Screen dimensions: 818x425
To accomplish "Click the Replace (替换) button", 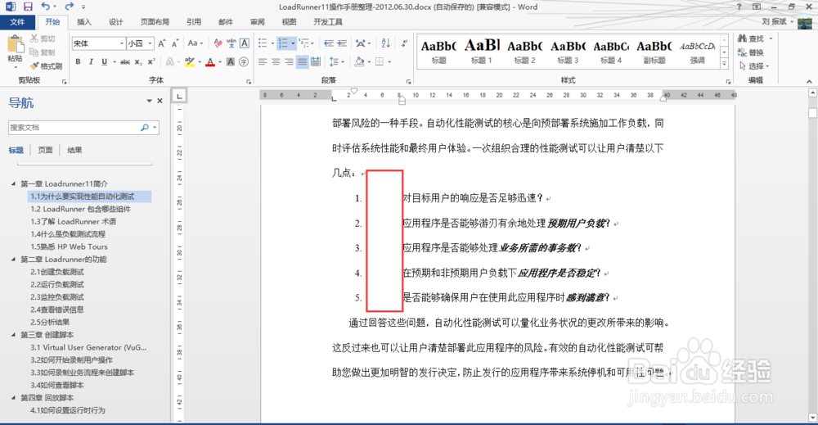I will click(751, 52).
